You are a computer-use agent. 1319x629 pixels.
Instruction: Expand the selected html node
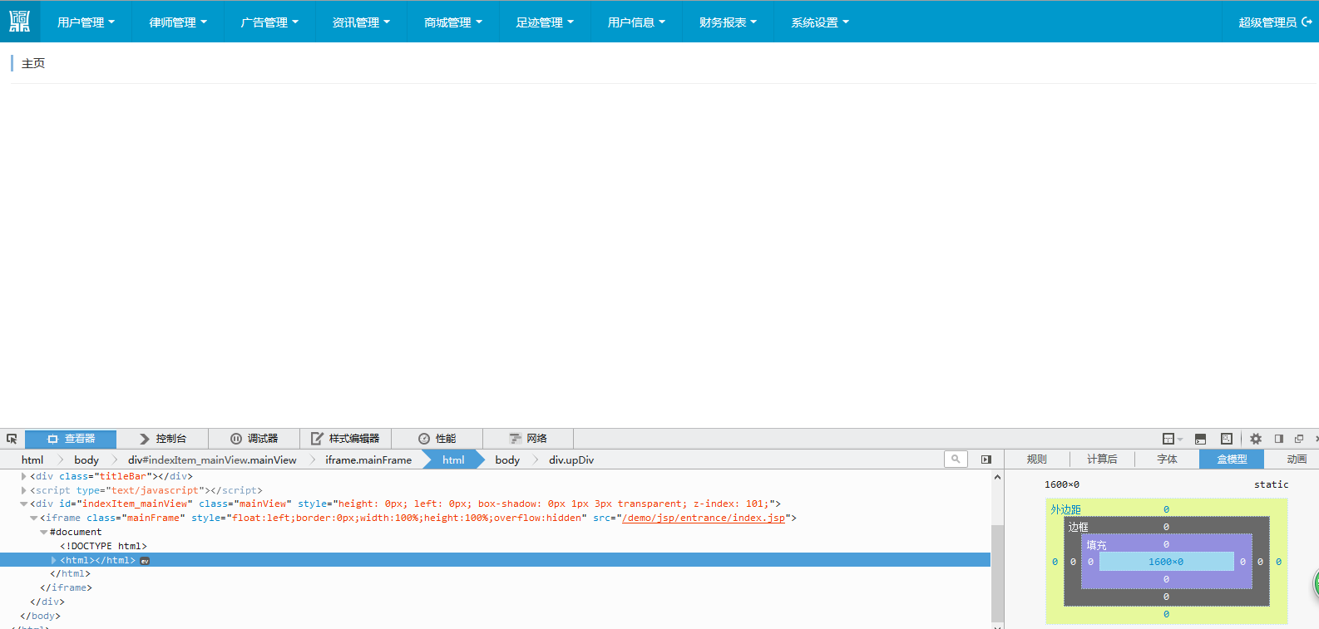pyautogui.click(x=54, y=561)
